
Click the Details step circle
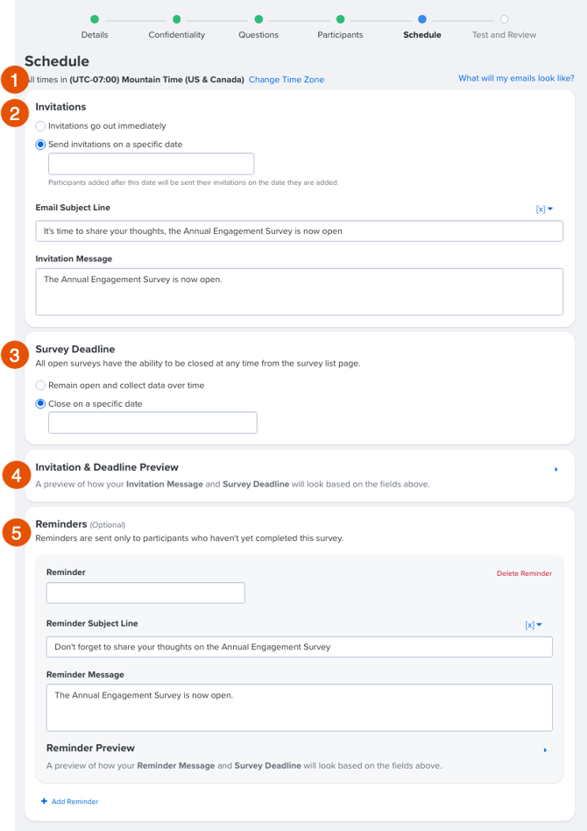click(95, 19)
